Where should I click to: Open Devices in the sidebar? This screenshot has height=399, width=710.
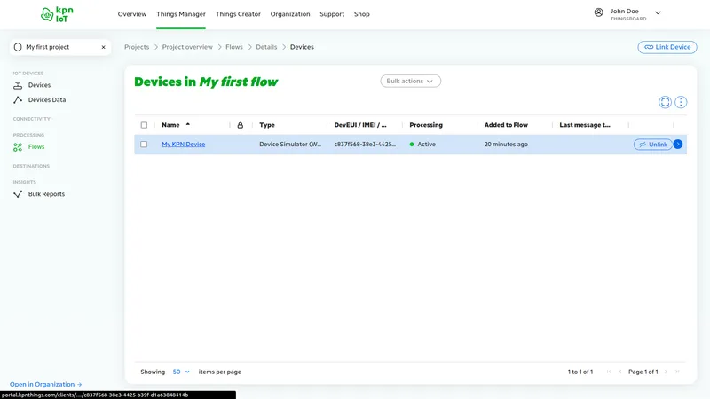pyautogui.click(x=39, y=85)
